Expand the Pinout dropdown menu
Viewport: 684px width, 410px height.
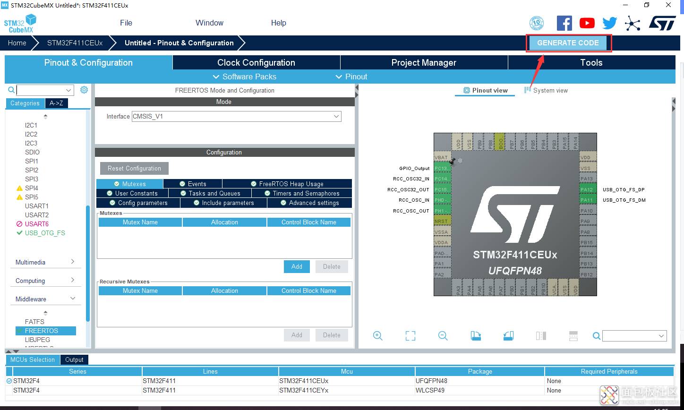(351, 77)
